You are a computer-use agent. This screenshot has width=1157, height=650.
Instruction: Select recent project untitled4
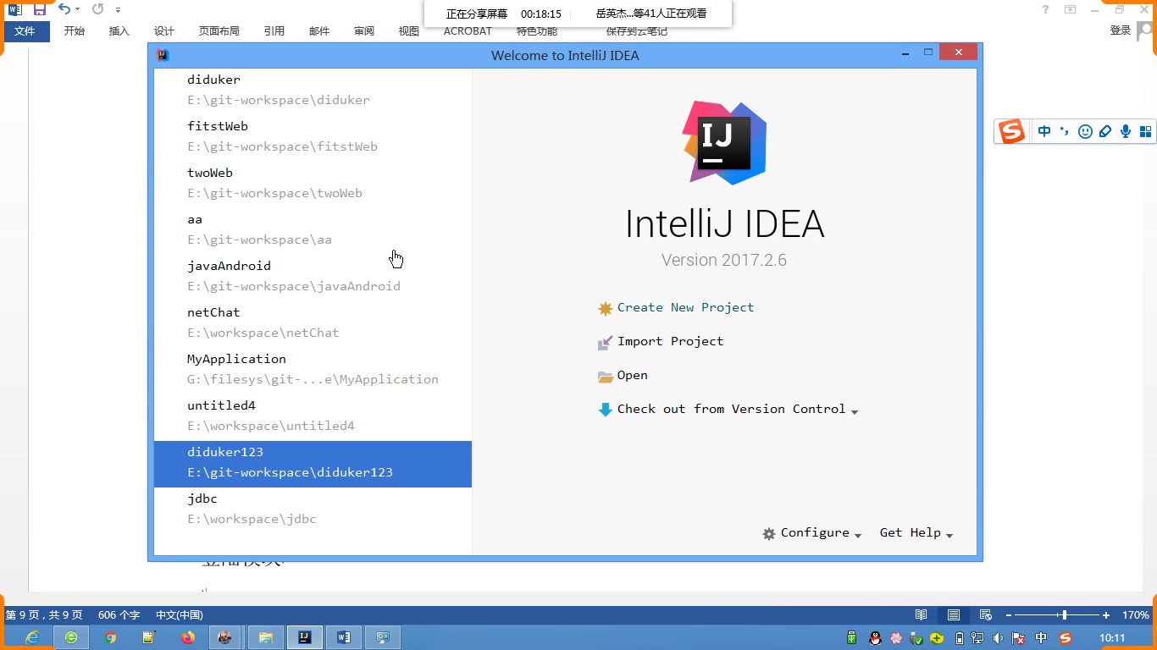[313, 416]
